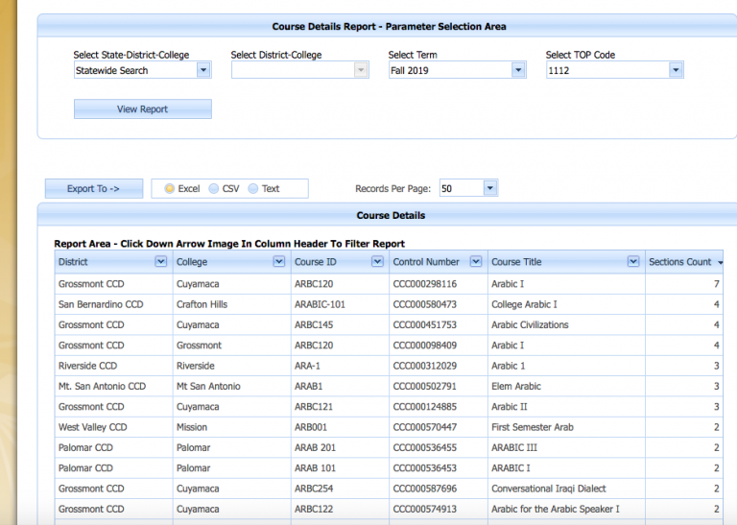
Task: Open the Control Number column filter arrow
Action: tap(476, 261)
